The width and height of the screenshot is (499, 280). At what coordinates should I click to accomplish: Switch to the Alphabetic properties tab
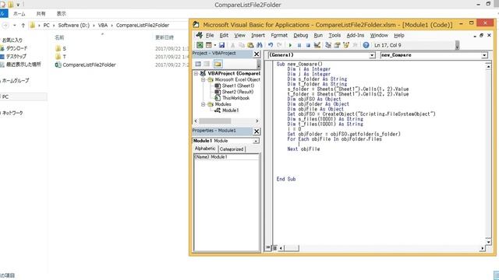205,149
